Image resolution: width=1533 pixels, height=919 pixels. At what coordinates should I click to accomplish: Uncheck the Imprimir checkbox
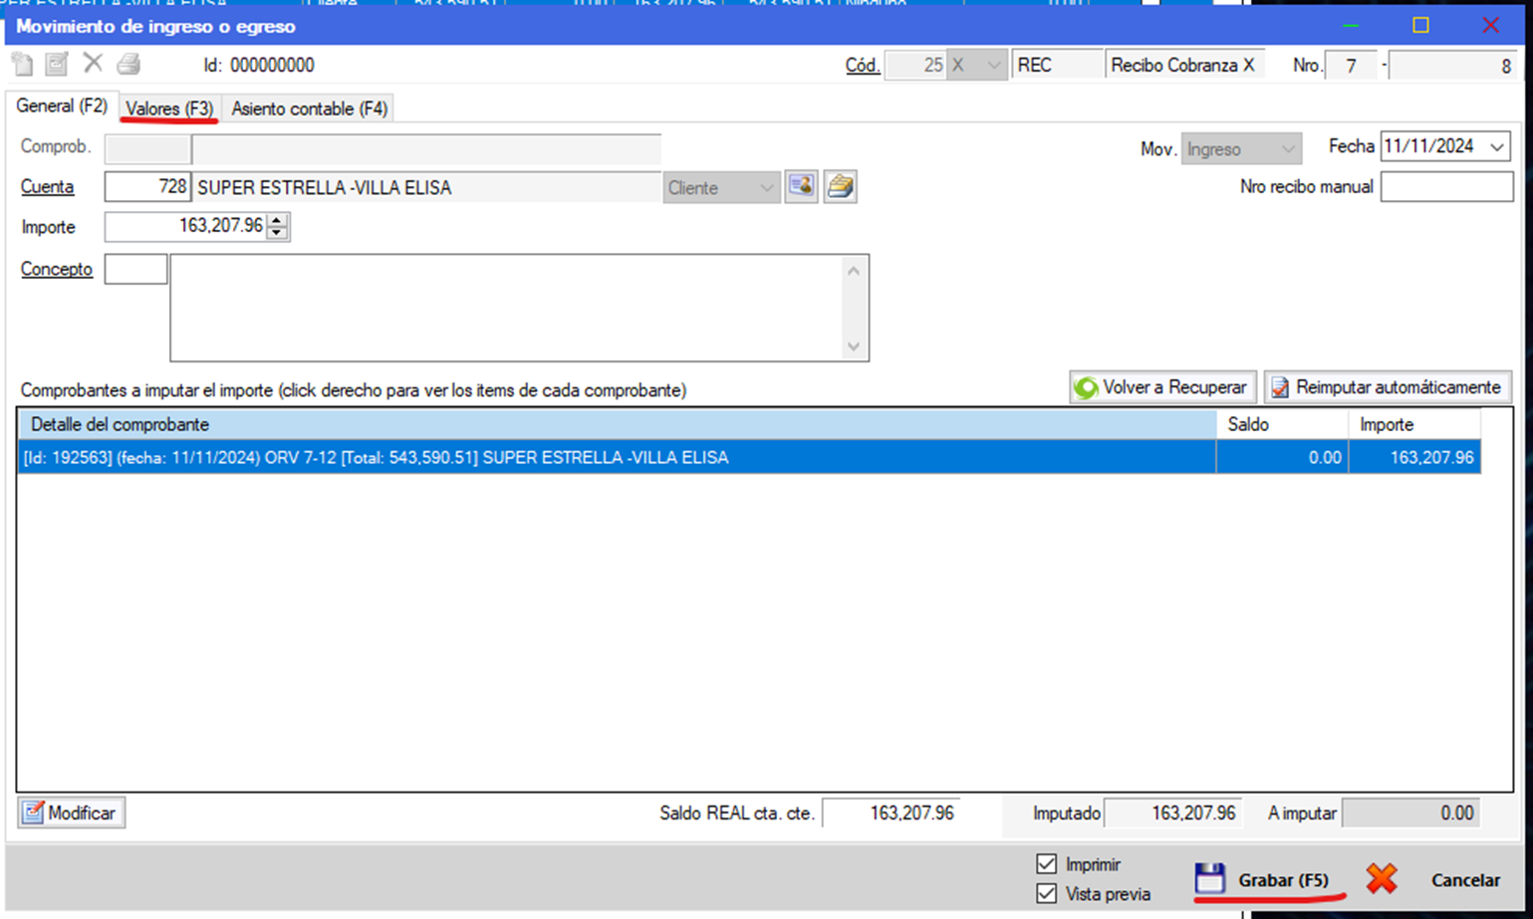coord(1046,863)
